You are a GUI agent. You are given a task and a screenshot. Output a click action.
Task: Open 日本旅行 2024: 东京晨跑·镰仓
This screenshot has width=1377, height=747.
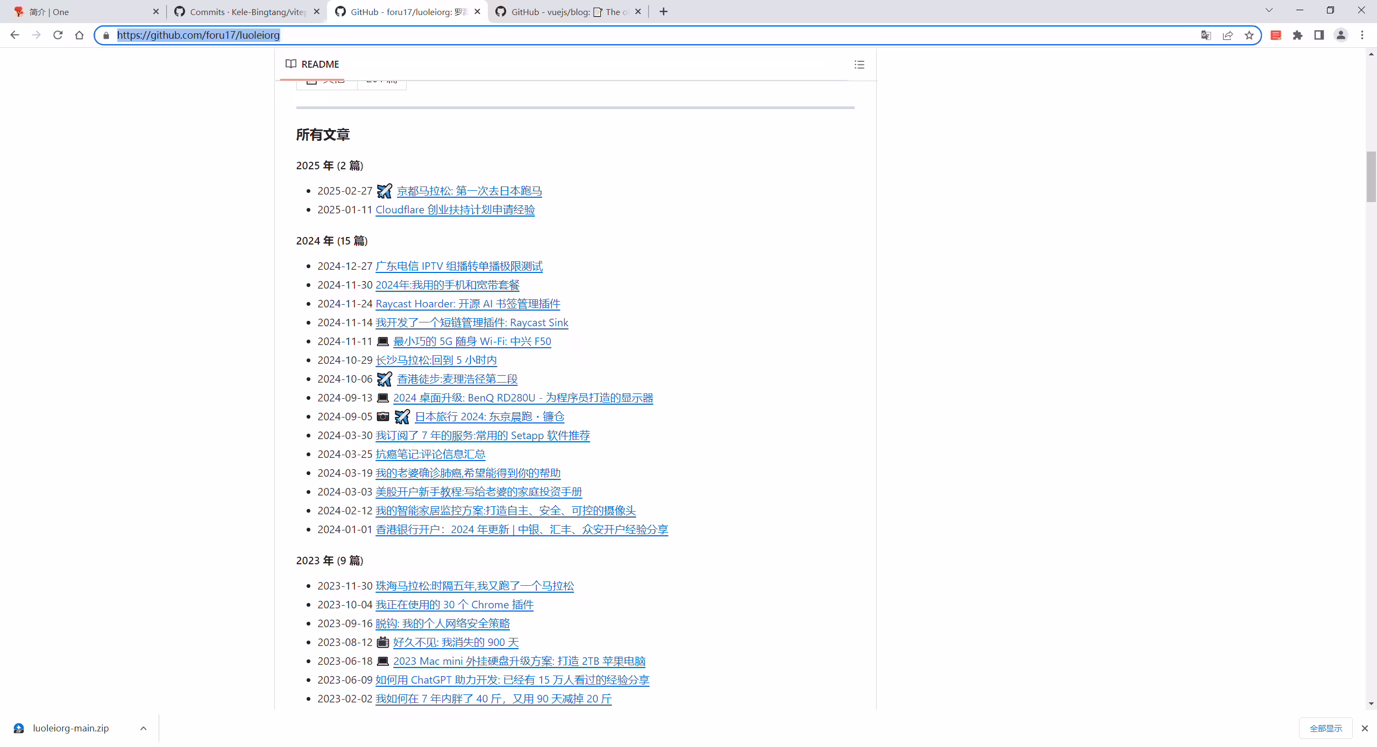489,416
